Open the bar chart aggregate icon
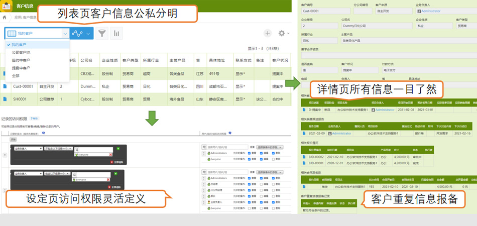 pyautogui.click(x=116, y=33)
